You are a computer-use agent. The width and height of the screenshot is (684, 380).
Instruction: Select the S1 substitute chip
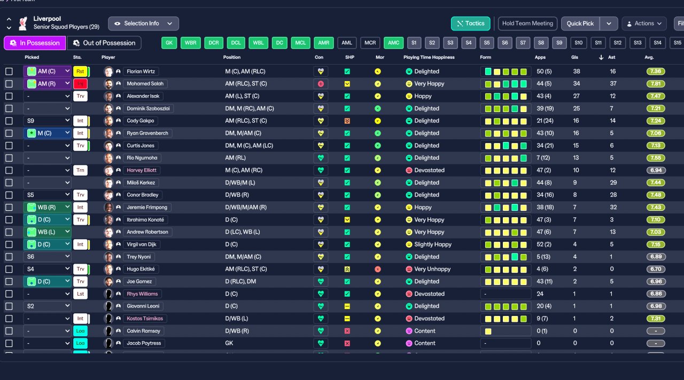[x=414, y=43]
